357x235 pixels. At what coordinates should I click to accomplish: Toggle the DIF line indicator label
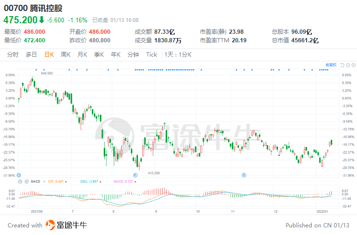click(x=57, y=181)
